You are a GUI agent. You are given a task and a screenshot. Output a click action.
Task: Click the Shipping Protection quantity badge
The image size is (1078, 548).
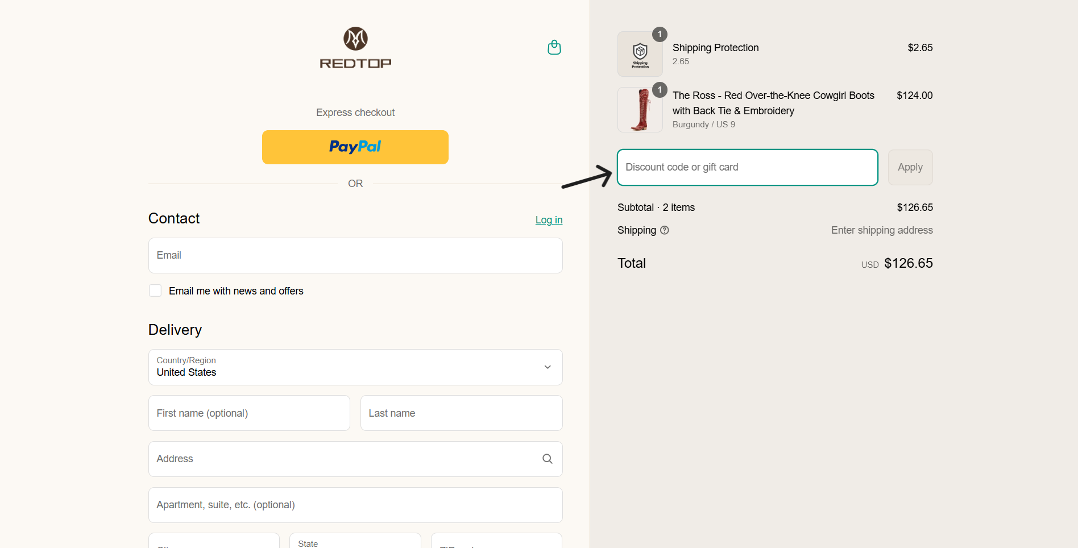coord(660,34)
